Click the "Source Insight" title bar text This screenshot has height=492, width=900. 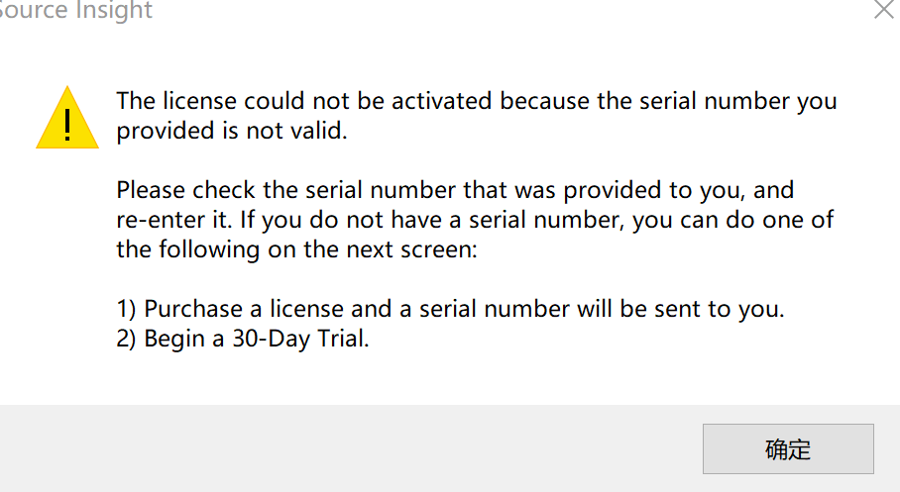[x=75, y=10]
